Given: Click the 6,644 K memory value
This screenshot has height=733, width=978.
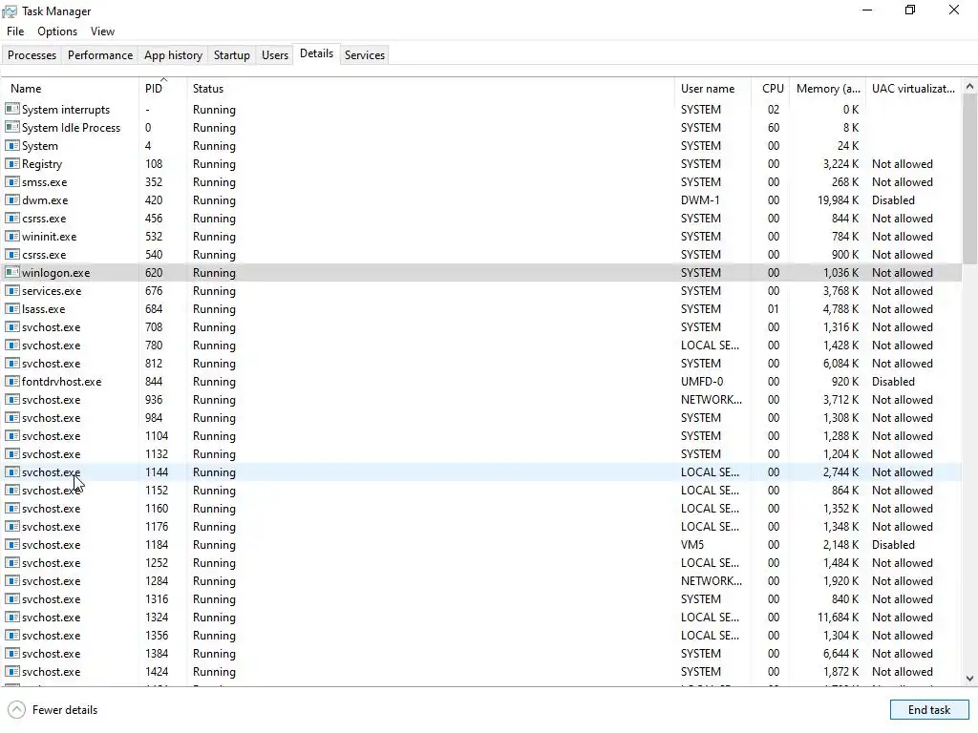Looking at the screenshot, I should (x=840, y=653).
